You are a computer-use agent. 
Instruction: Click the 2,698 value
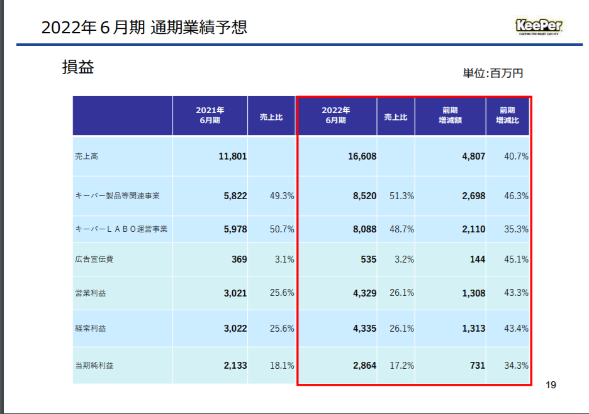tap(474, 196)
